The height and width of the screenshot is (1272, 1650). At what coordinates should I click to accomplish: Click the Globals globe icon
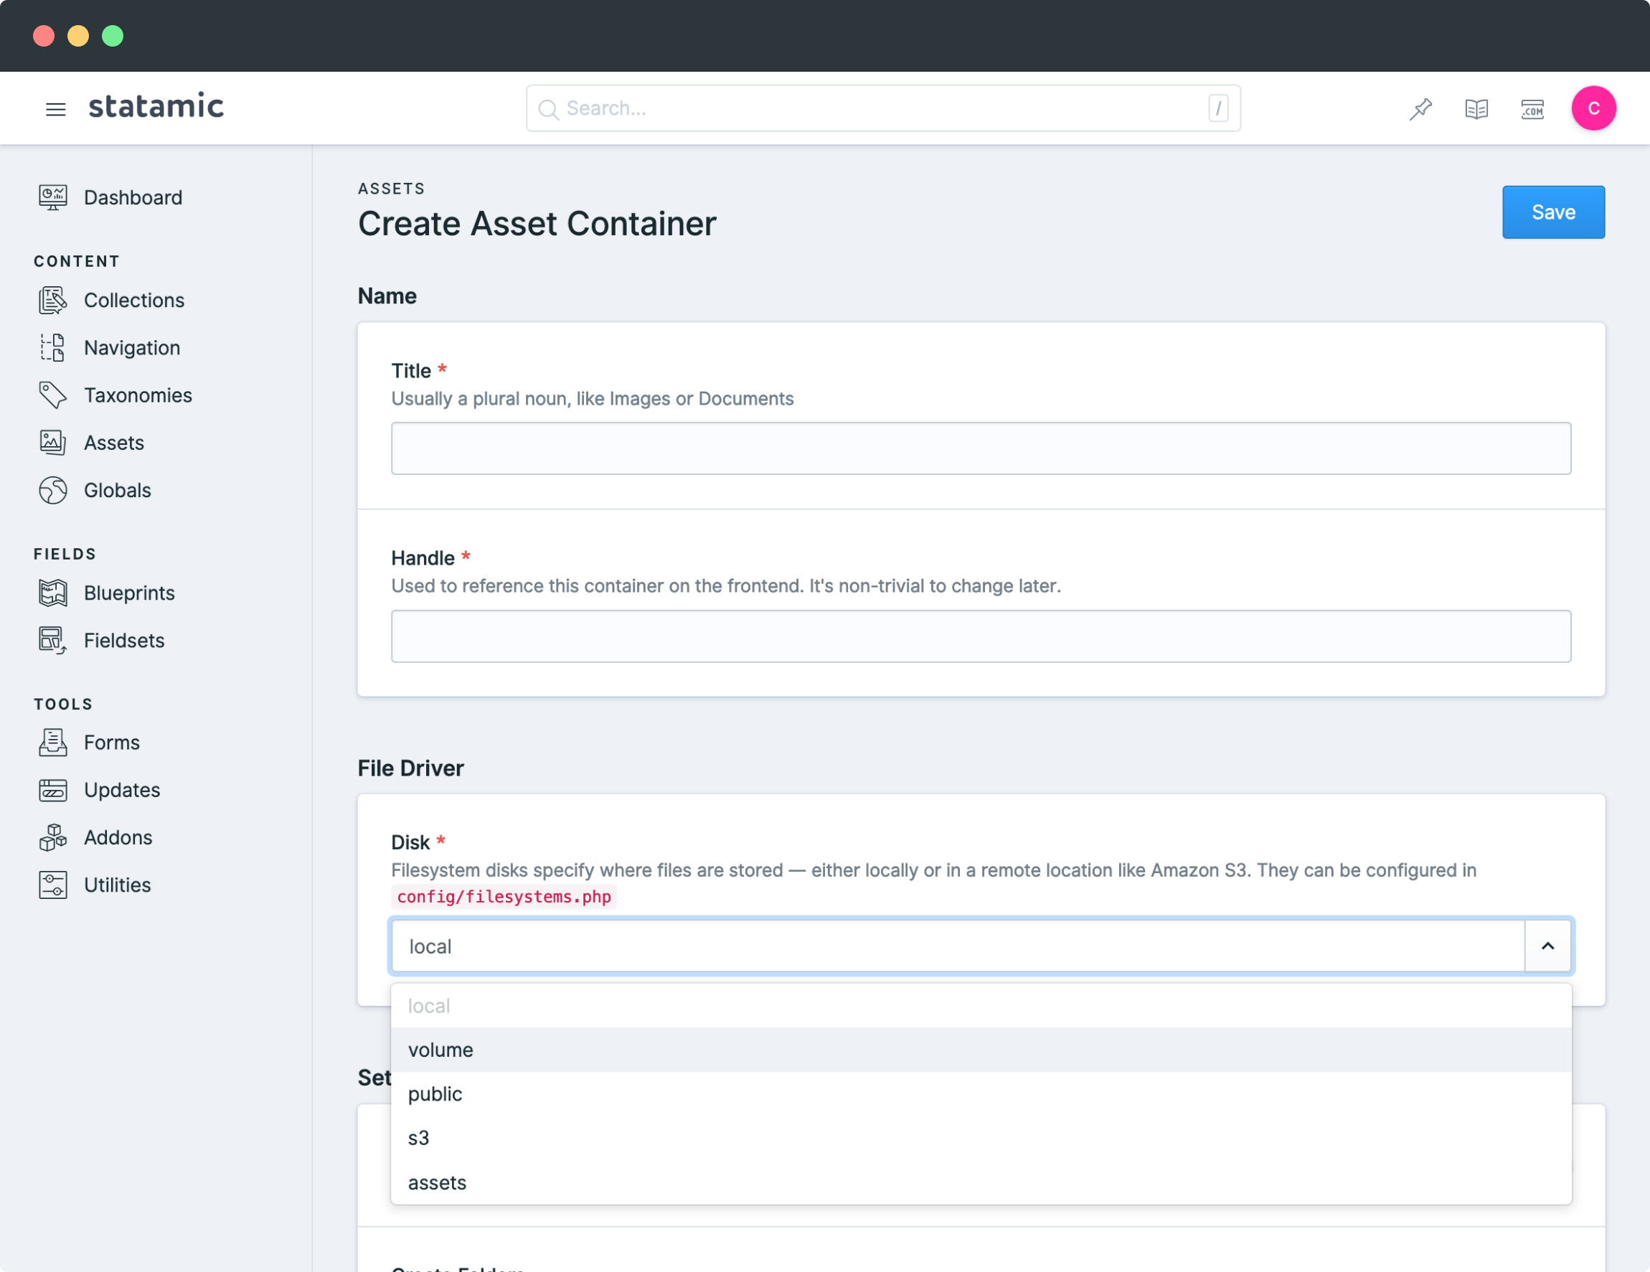coord(53,490)
